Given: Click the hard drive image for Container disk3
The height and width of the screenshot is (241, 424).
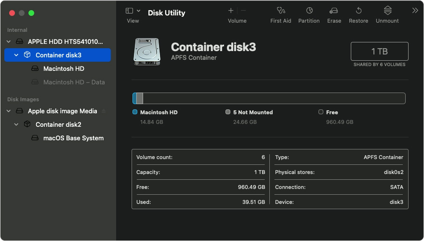Looking at the screenshot, I should click(147, 52).
